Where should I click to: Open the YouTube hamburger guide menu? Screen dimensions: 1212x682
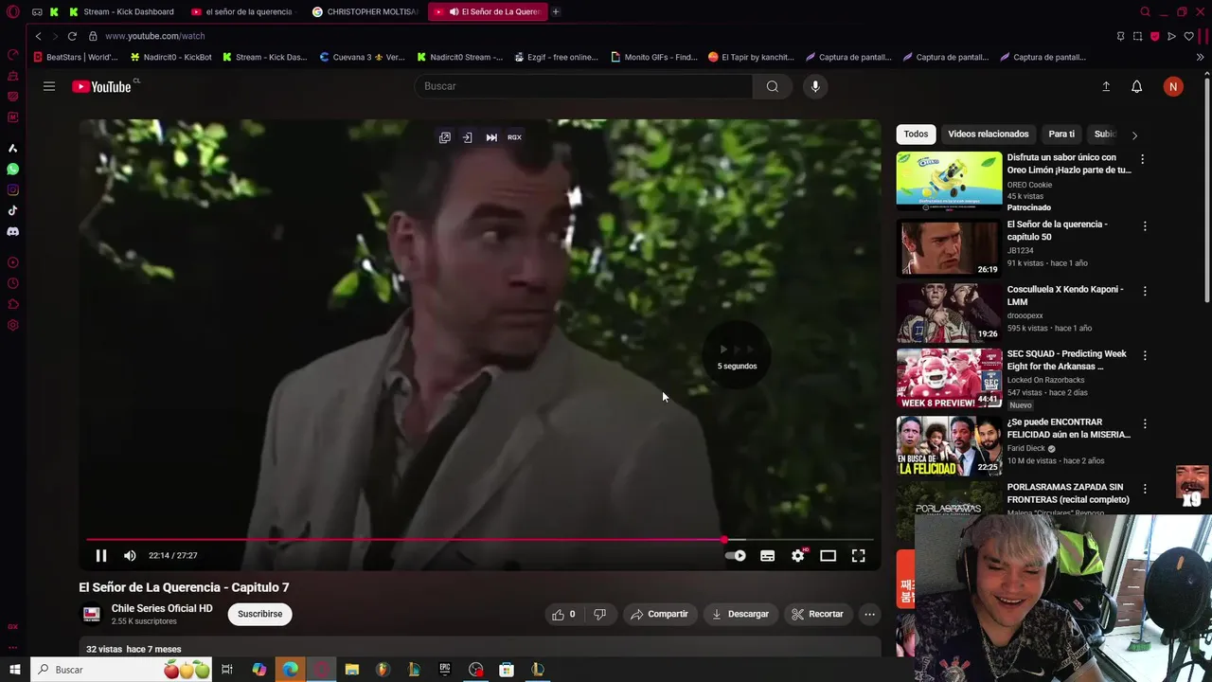point(48,86)
